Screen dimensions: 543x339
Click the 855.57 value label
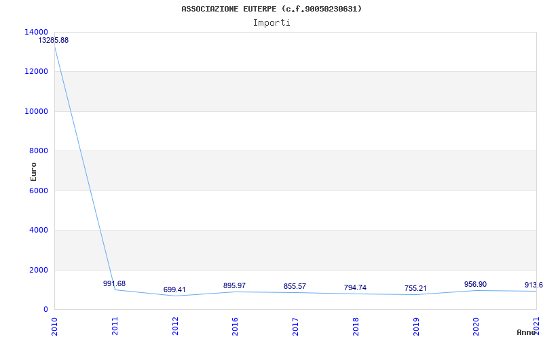click(295, 286)
